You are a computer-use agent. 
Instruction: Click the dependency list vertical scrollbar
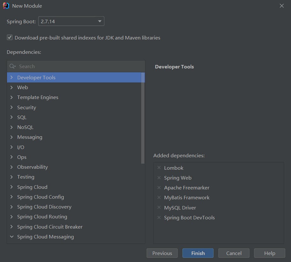coord(143,118)
